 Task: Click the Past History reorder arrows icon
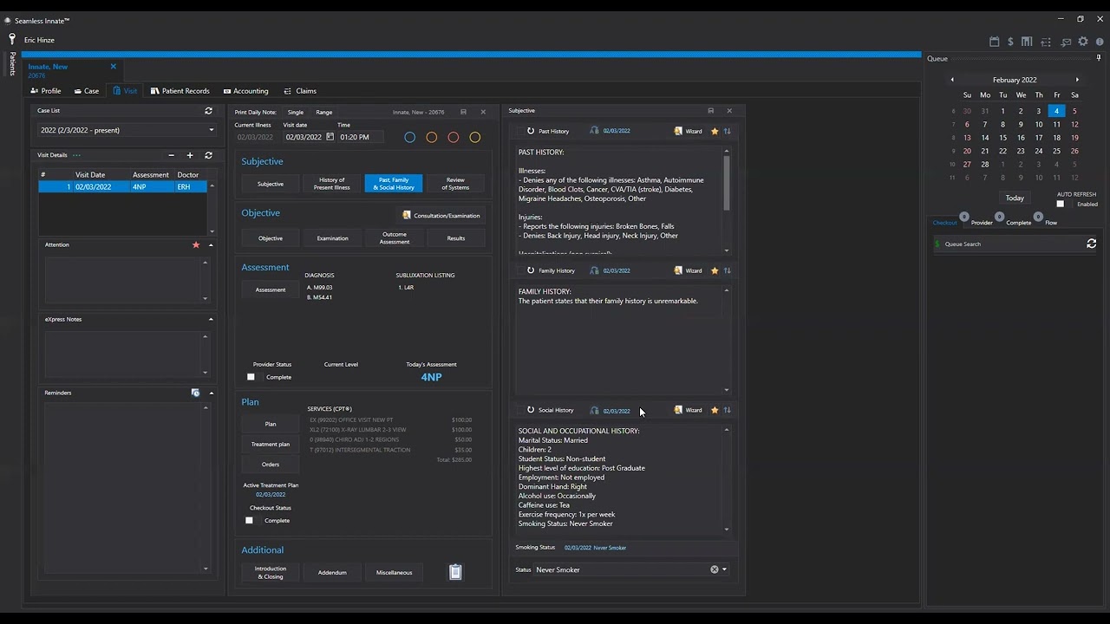pyautogui.click(x=728, y=131)
